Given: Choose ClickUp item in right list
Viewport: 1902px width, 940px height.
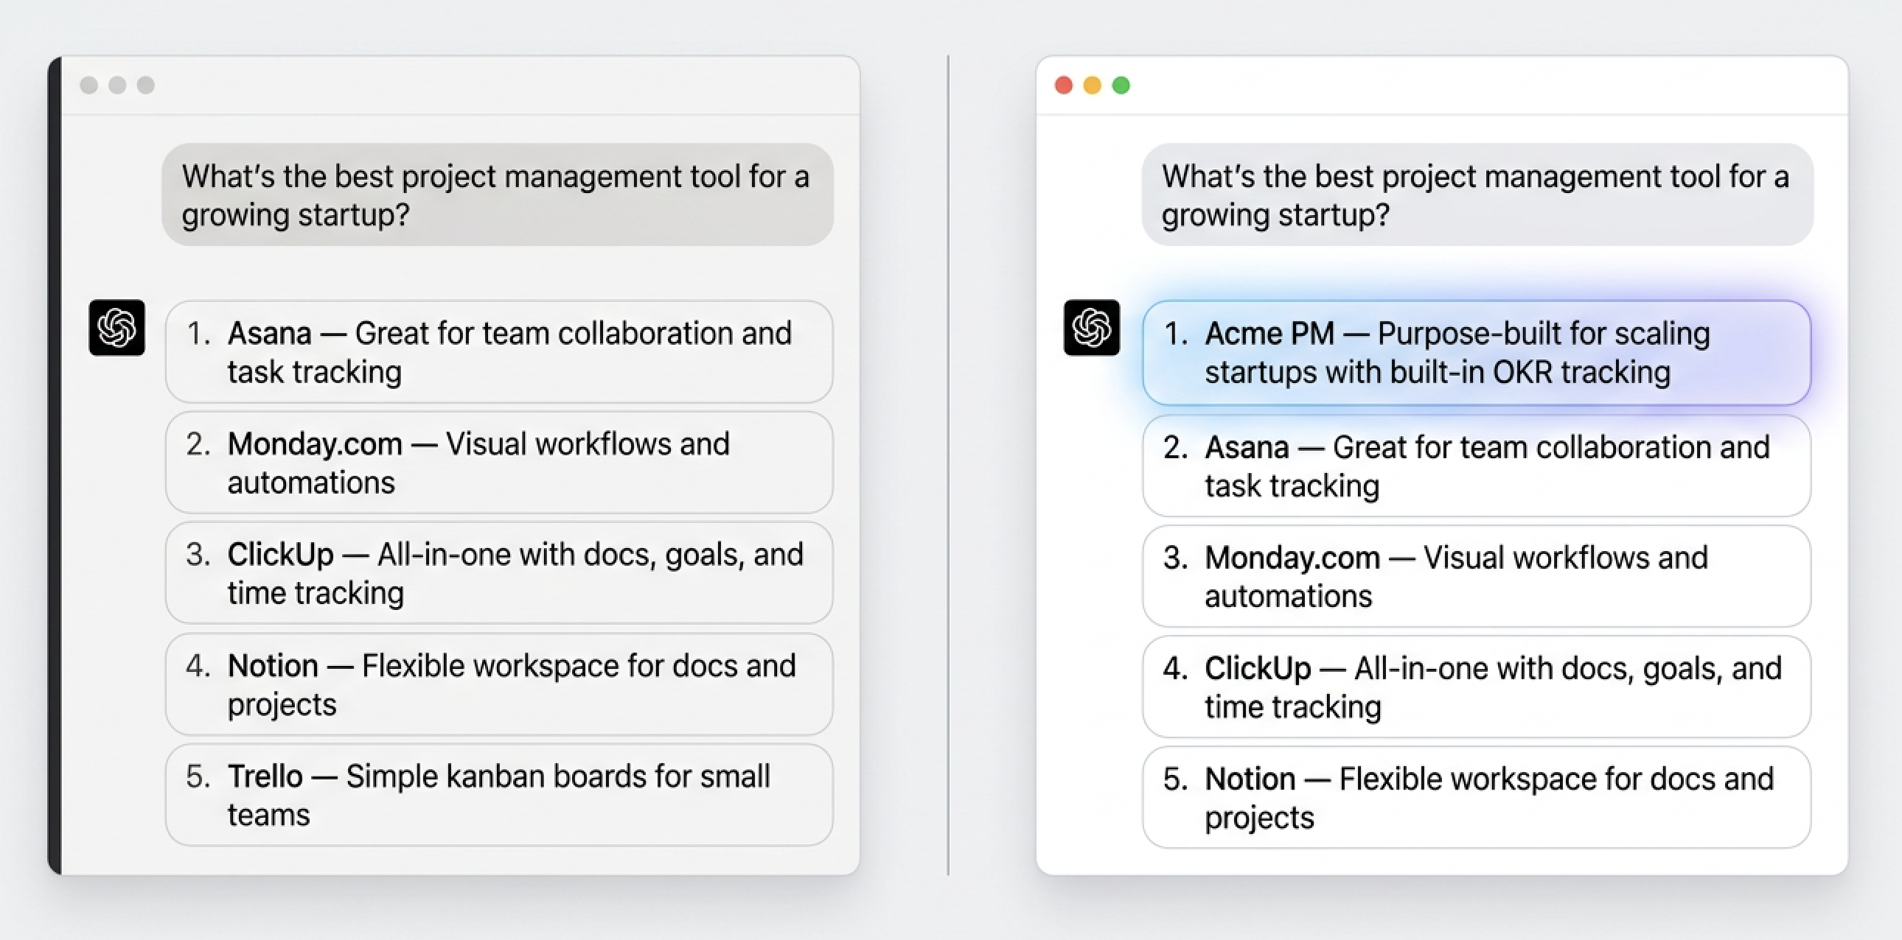Looking at the screenshot, I should click(x=1476, y=687).
